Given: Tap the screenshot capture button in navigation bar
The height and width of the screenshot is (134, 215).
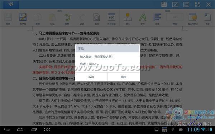Looking at the screenshot, I should pyautogui.click(x=47, y=129).
